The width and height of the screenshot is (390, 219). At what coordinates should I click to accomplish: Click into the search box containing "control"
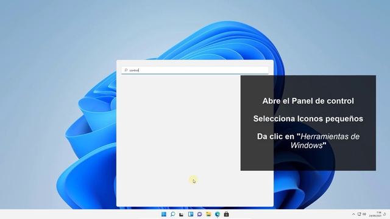[195, 71]
